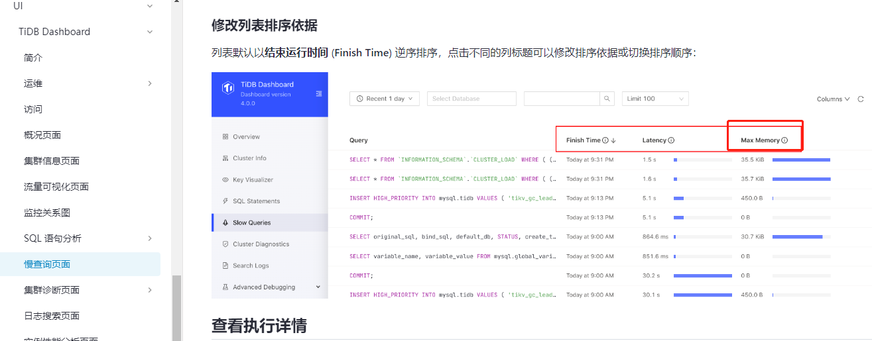The width and height of the screenshot is (872, 341).
Task: Open 监控关系图 in sidebar
Action: click(x=47, y=213)
